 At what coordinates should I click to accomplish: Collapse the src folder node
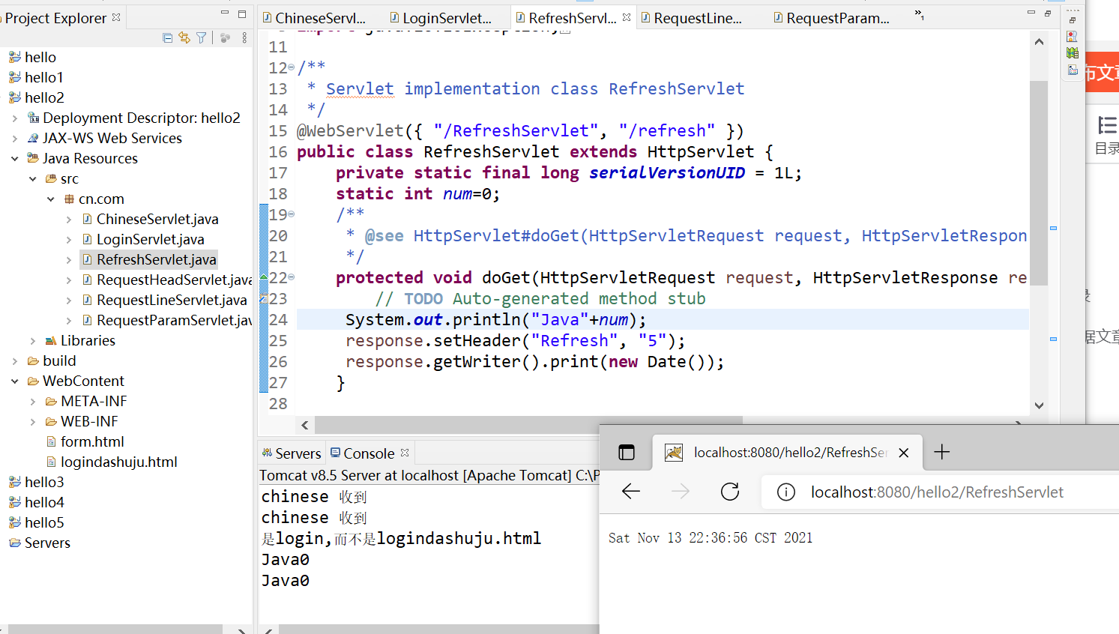pos(33,178)
